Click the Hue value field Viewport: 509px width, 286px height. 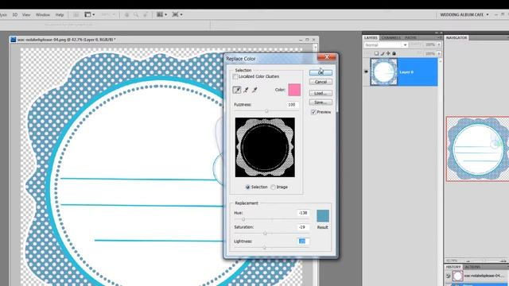303,213
